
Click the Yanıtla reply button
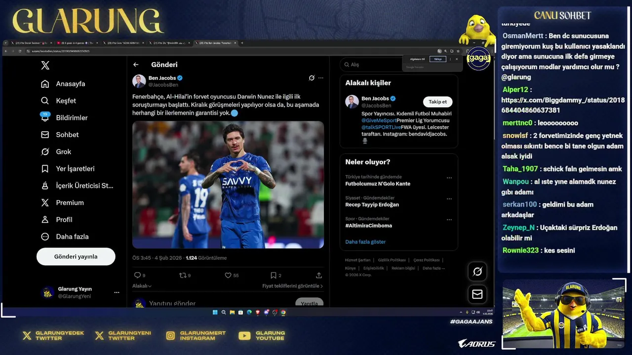[x=309, y=303]
